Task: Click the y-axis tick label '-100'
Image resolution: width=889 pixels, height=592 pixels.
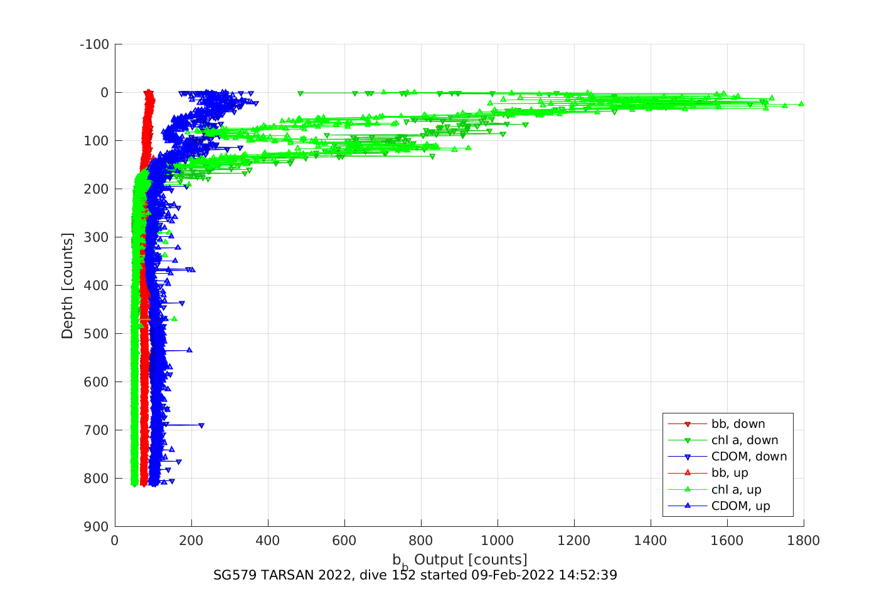Action: pos(95,44)
